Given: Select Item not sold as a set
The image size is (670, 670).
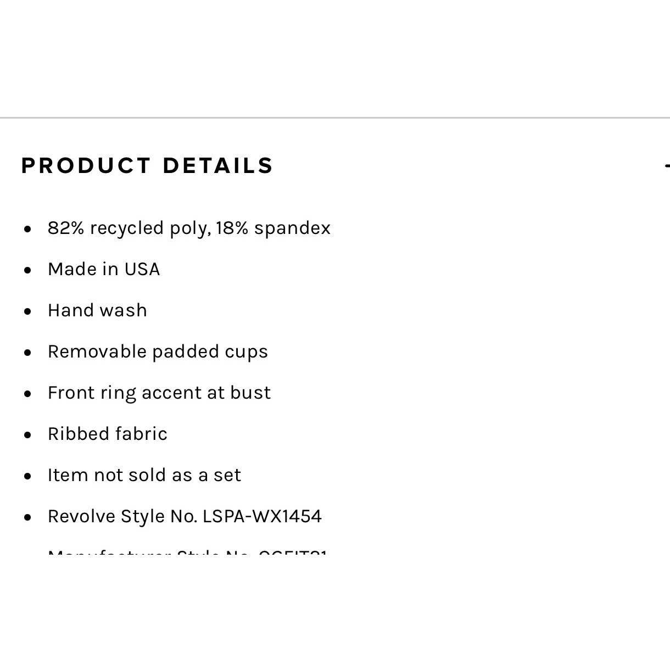Looking at the screenshot, I should tap(144, 475).
